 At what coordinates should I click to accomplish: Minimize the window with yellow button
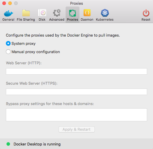coord(10,3)
